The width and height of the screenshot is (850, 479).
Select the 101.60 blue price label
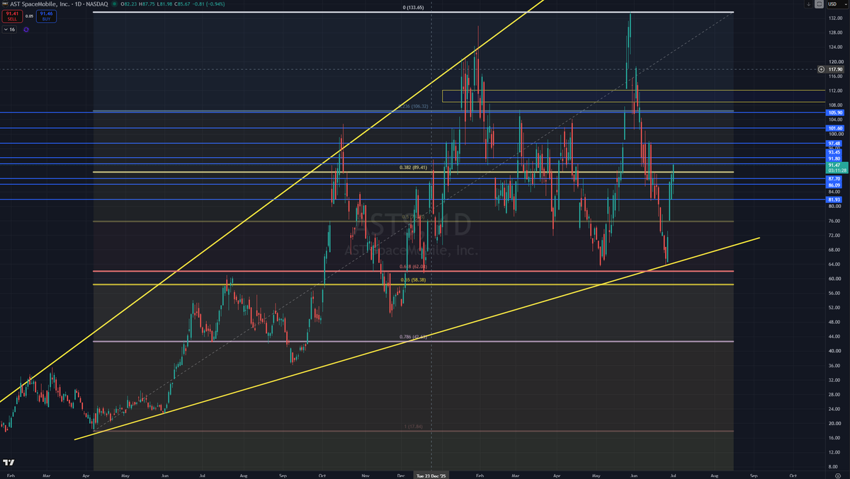pos(834,128)
